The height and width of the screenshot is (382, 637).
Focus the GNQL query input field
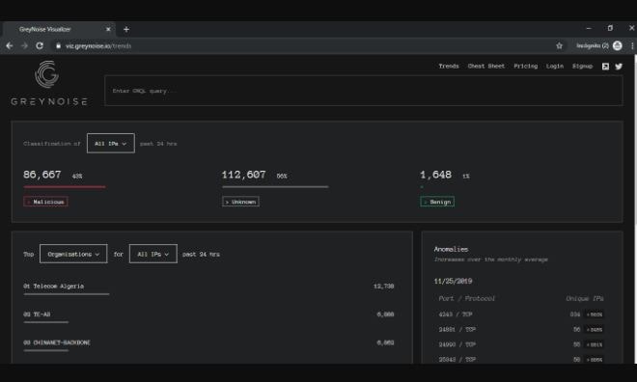point(363,91)
